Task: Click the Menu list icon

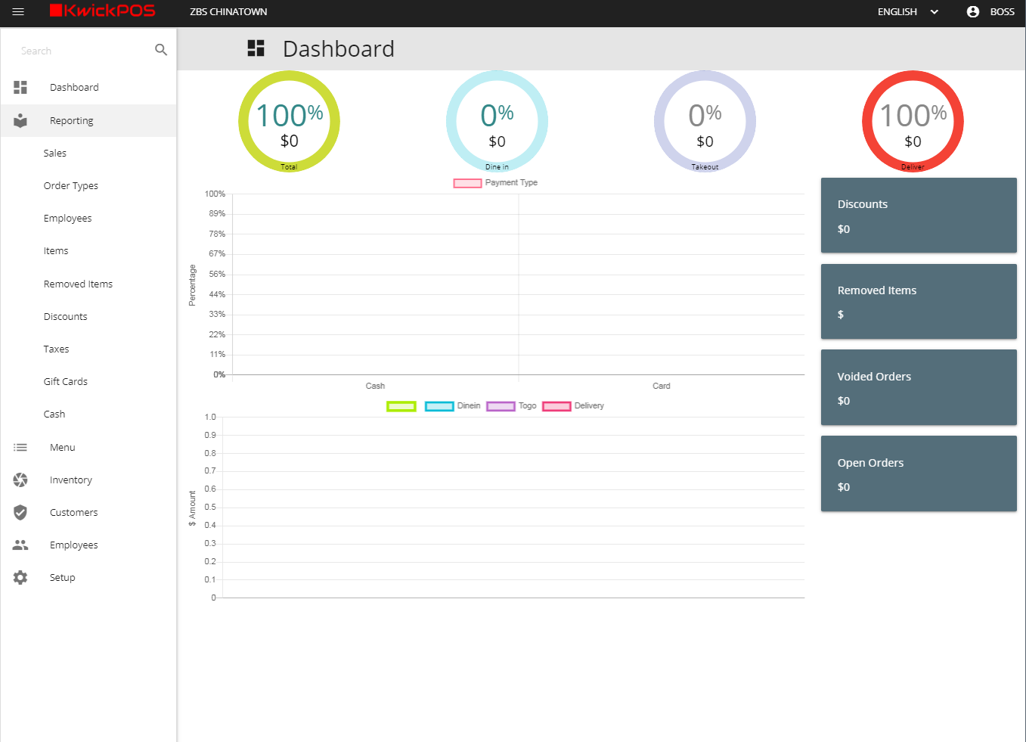Action: (x=20, y=447)
